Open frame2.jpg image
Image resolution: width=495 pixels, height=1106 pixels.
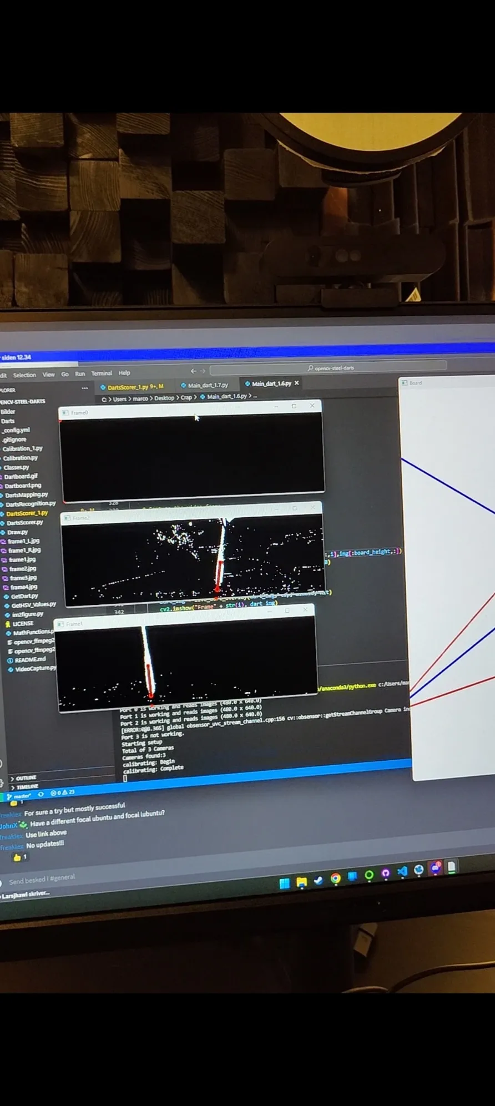[x=22, y=568]
